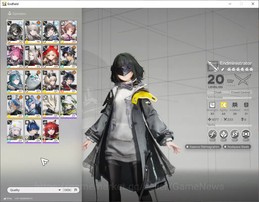Click the sort direction icon beside DESC

click(x=76, y=190)
